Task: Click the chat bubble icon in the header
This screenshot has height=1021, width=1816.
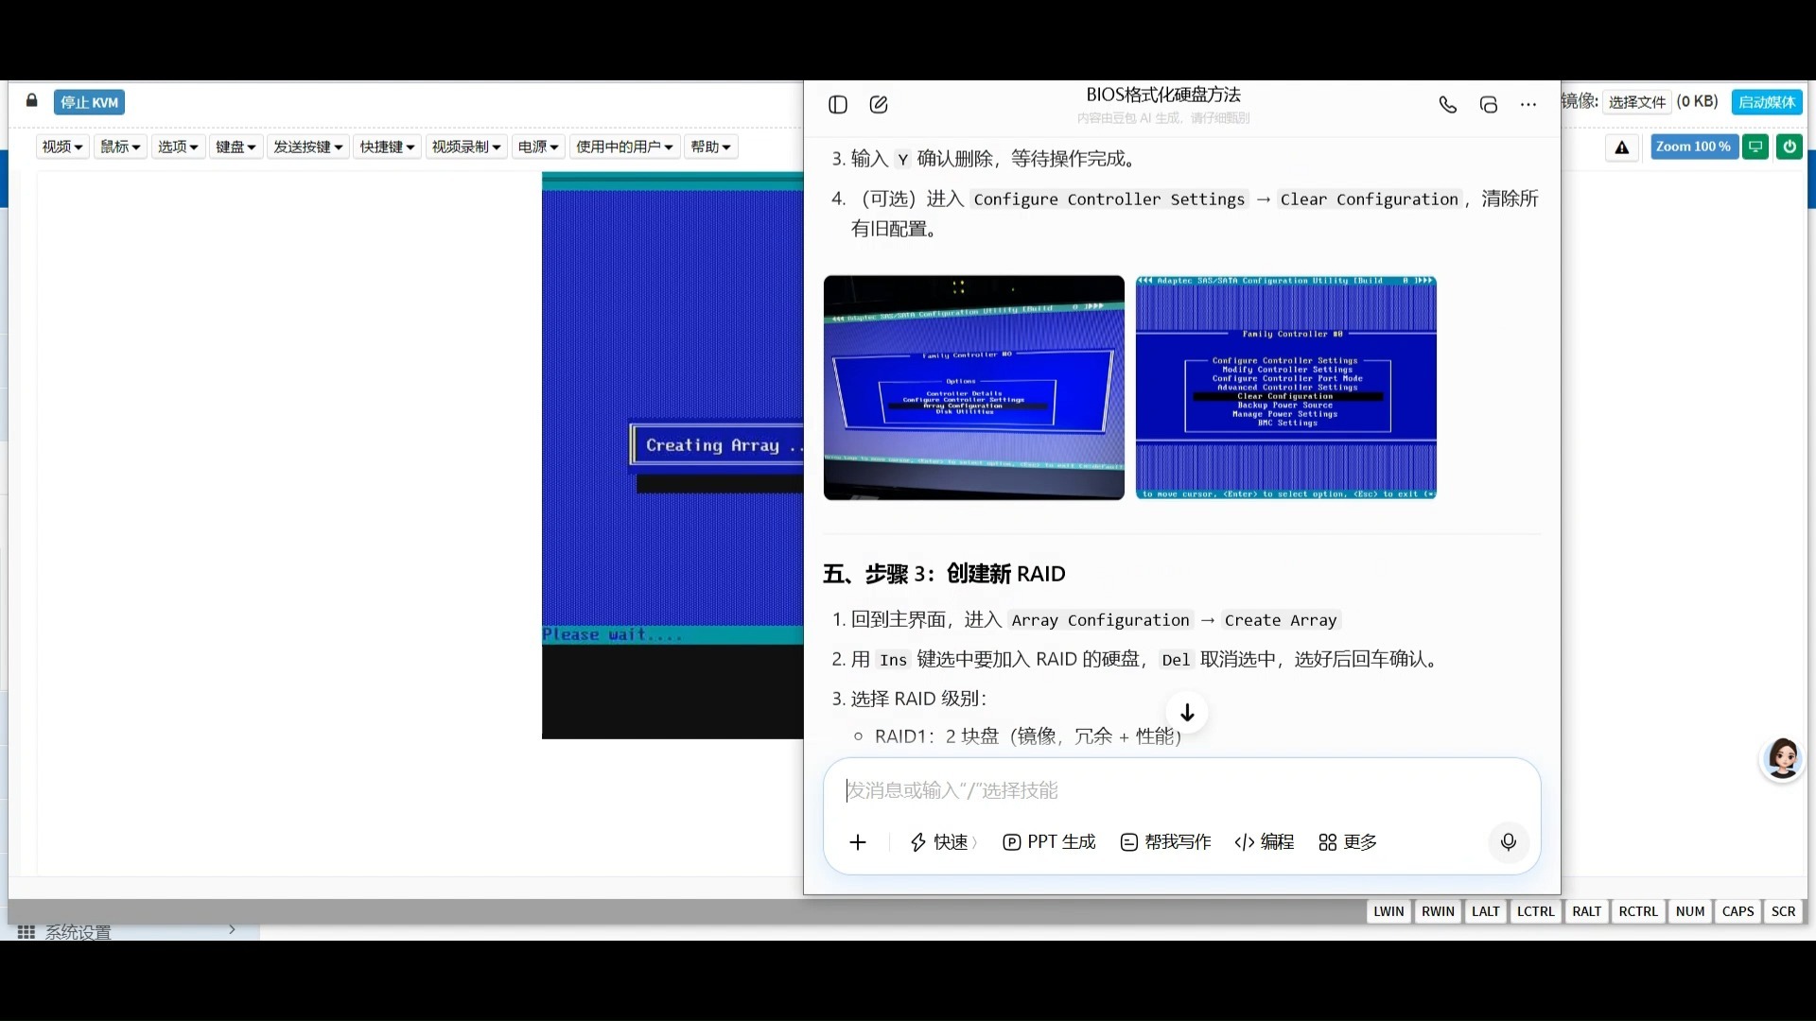Action: (1489, 104)
